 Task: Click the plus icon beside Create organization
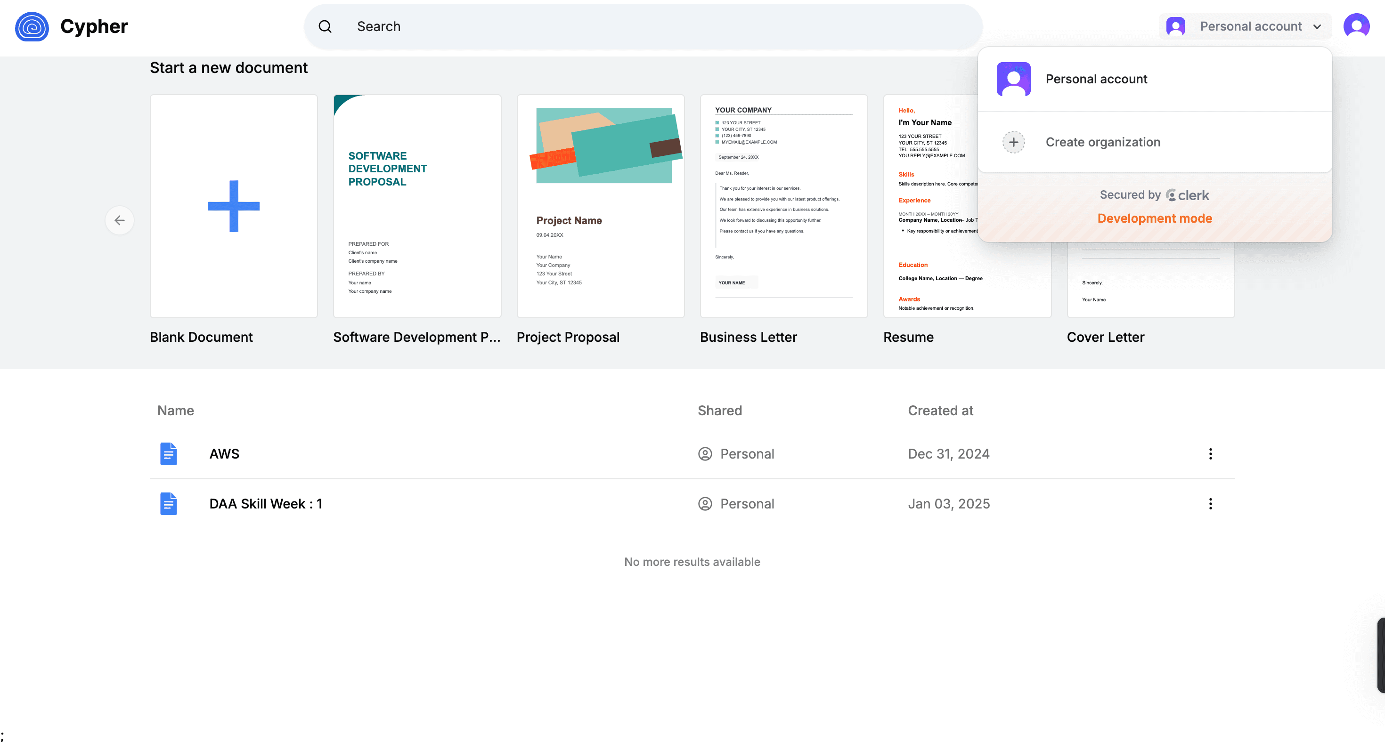click(1013, 142)
